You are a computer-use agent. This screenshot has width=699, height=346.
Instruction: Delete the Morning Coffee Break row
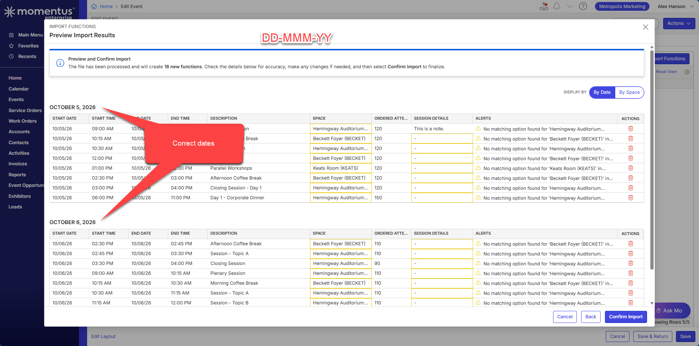[631, 283]
